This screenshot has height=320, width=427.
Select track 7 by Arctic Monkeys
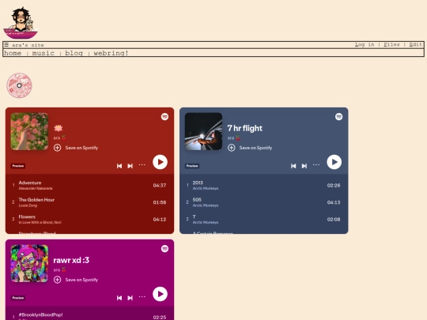pos(263,220)
